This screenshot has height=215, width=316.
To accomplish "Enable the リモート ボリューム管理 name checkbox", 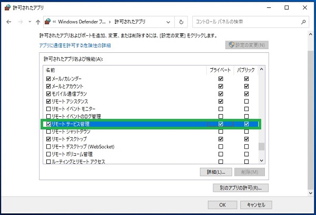I will 48,154.
